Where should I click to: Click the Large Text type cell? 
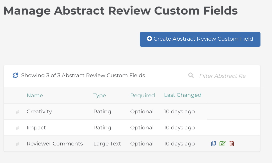107,143
